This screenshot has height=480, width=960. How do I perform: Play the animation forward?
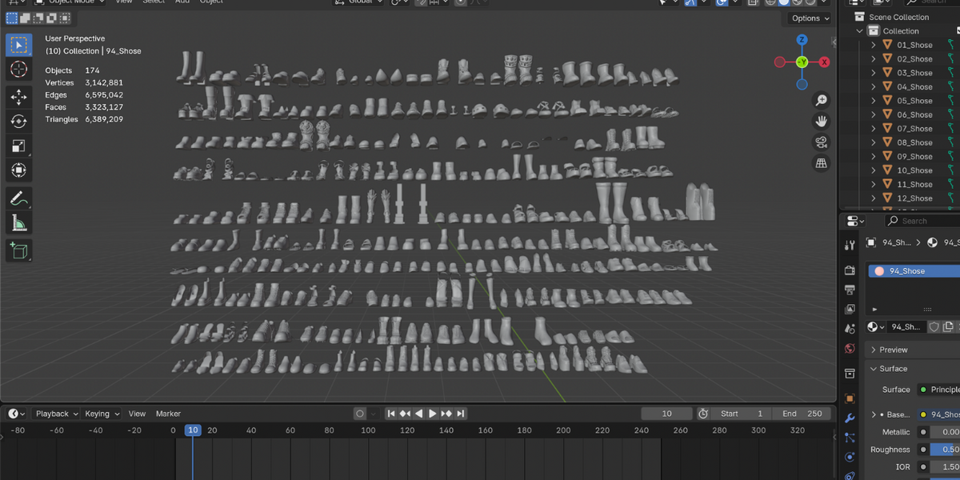[x=433, y=414]
